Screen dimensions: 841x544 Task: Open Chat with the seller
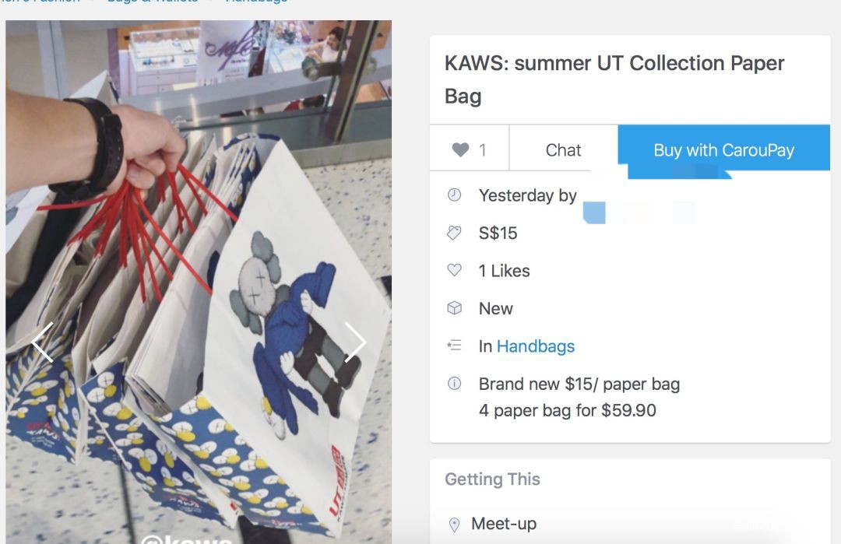coord(563,149)
